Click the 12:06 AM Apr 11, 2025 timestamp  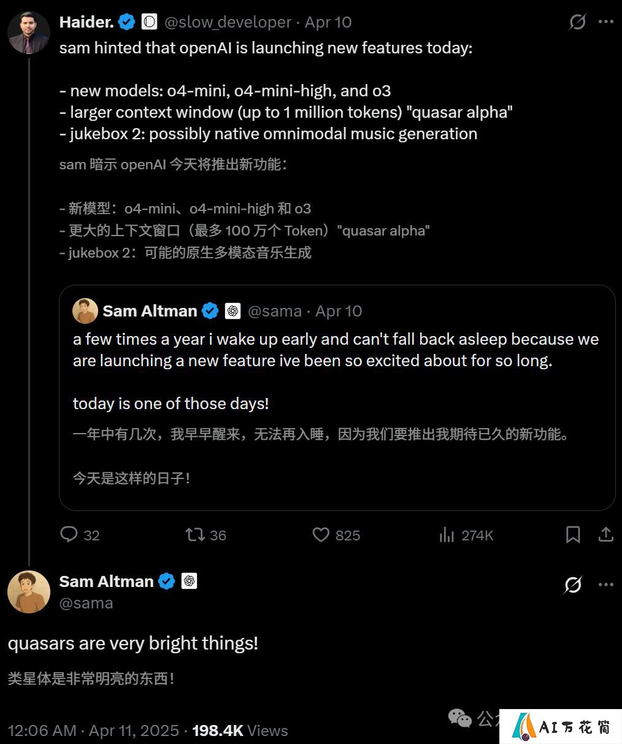pos(93,731)
